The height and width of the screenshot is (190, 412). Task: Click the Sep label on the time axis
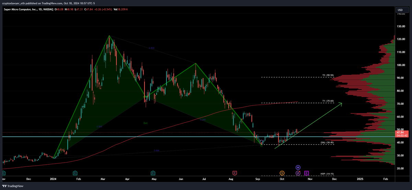tap(258, 179)
